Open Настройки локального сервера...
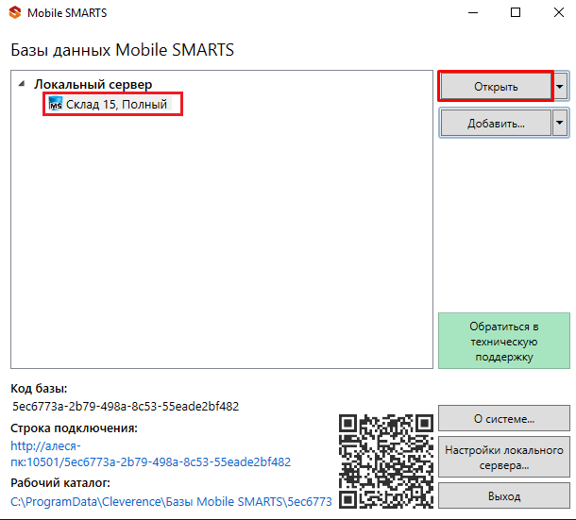 [504, 457]
